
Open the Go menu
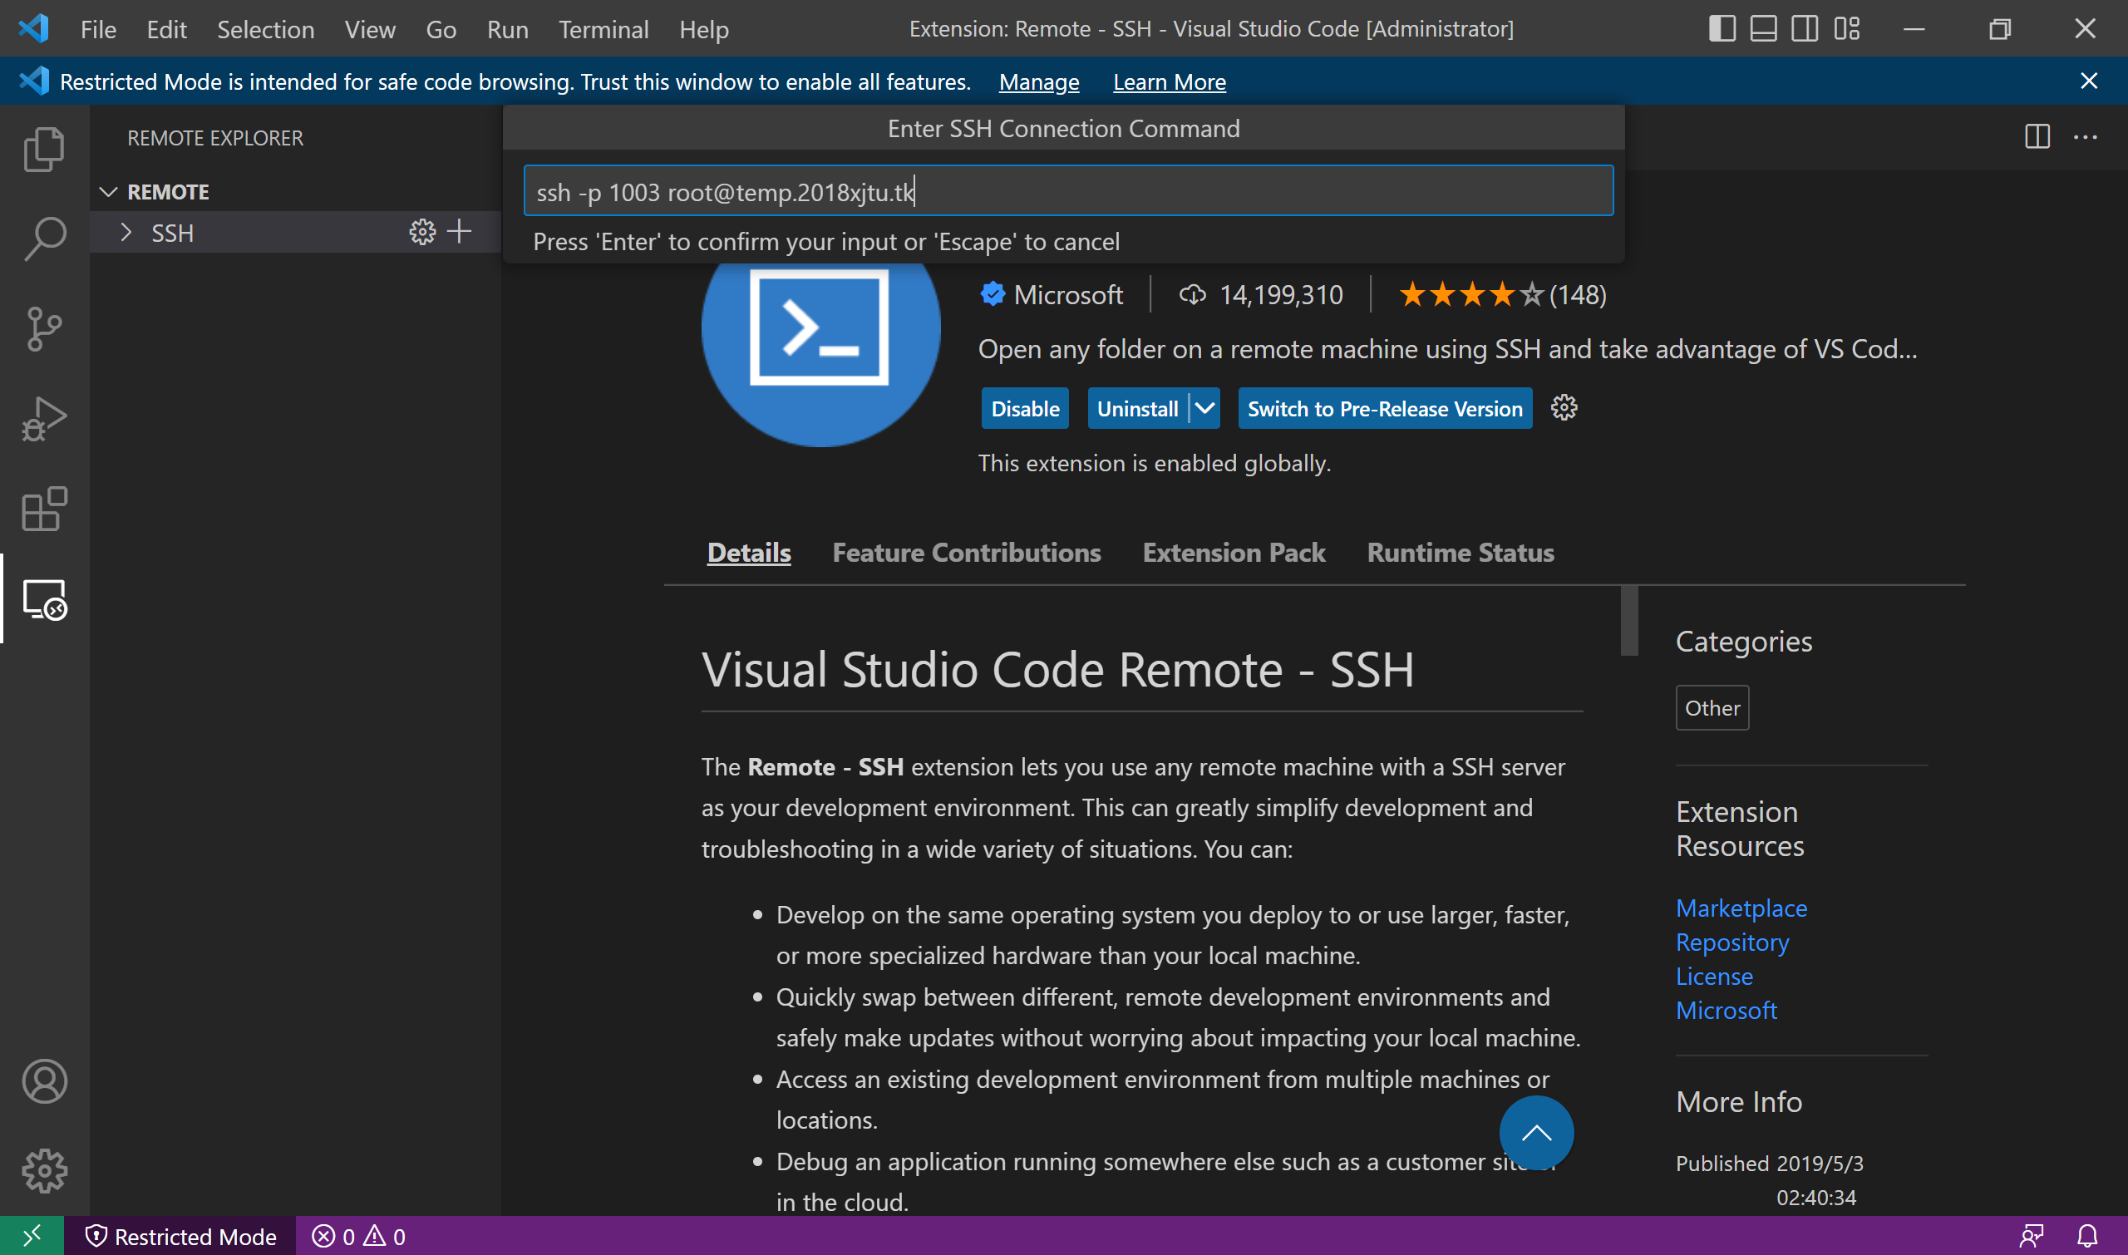[x=441, y=30]
